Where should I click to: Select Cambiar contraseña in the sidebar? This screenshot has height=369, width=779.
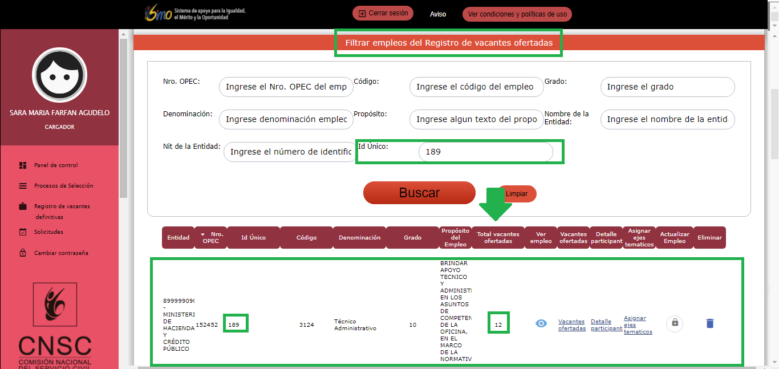pos(61,253)
